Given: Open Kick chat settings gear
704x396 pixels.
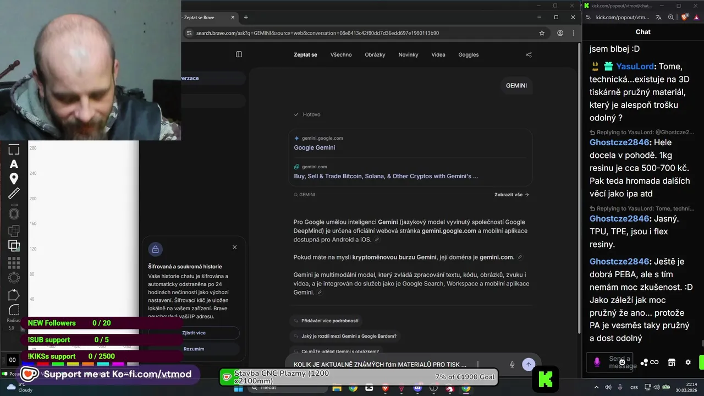Looking at the screenshot, I should tap(688, 362).
